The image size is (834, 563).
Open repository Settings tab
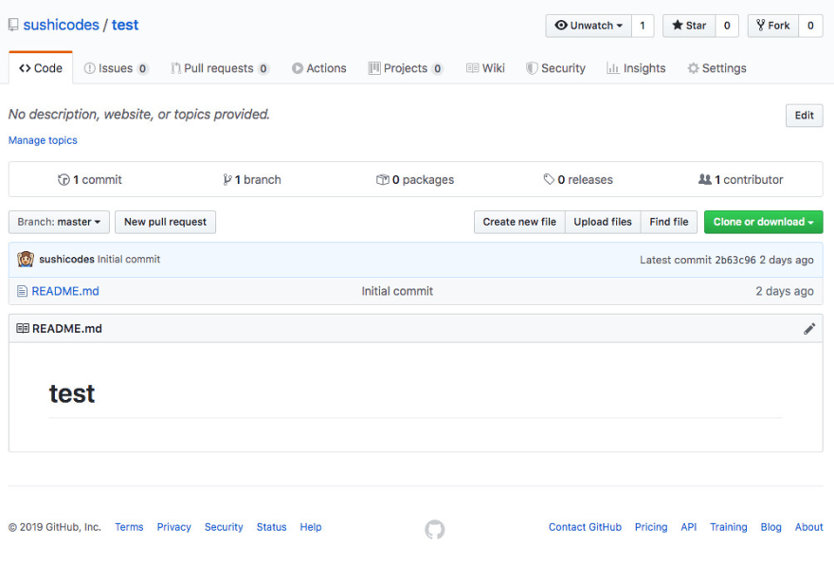coord(717,68)
